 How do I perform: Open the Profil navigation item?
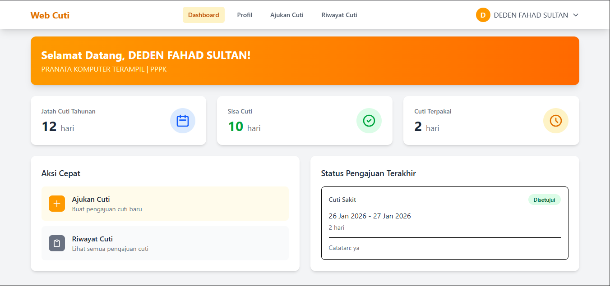point(245,15)
